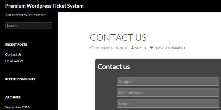Viewport: 221px width, 110px height.
Task: Click the Name input field
Action: point(169,104)
